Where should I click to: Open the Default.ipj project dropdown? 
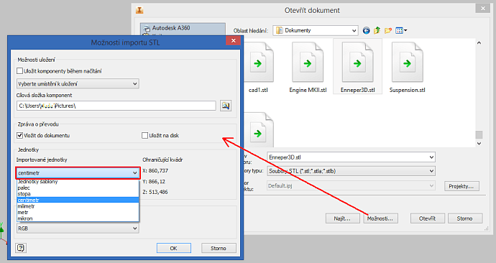coord(351,186)
